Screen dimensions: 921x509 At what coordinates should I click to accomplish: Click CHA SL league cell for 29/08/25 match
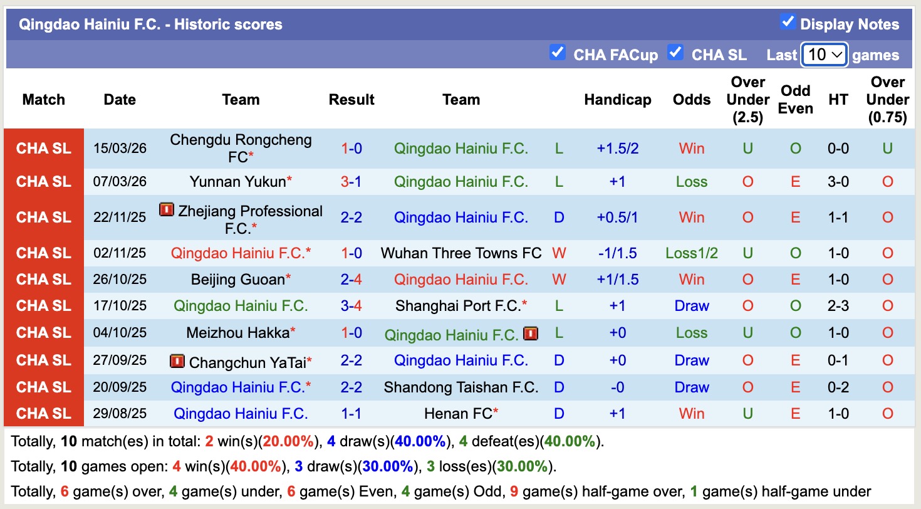point(44,414)
